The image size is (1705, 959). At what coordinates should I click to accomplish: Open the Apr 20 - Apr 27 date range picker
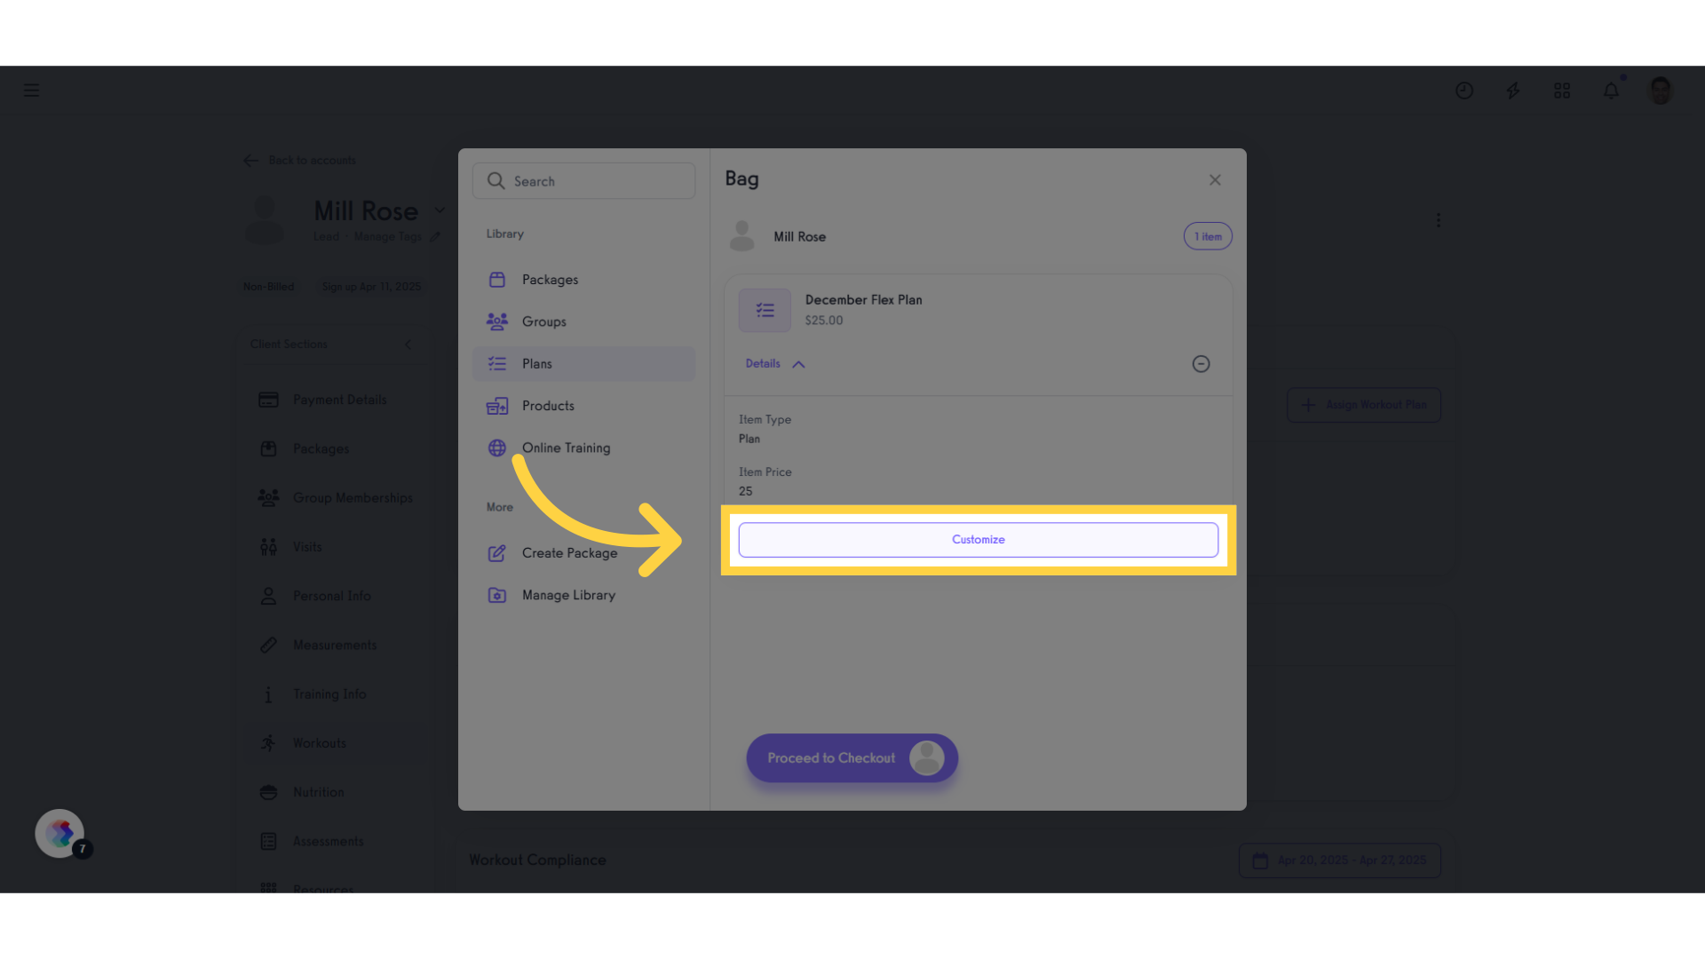tap(1339, 860)
